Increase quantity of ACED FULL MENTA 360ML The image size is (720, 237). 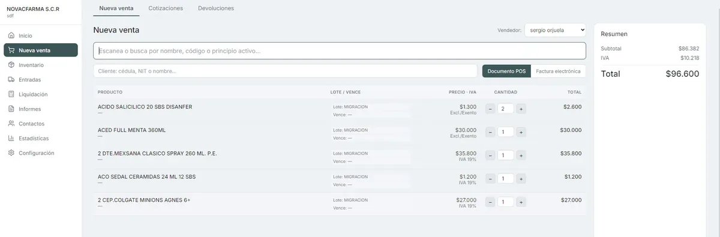[x=521, y=132]
